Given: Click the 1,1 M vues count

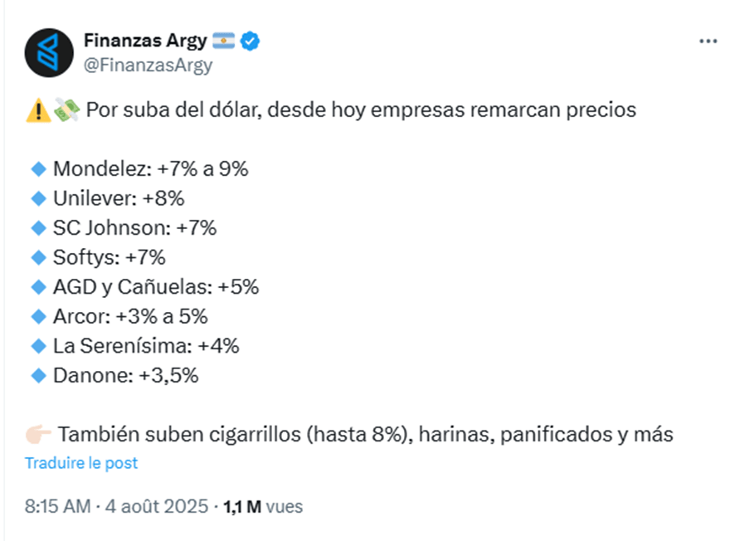Looking at the screenshot, I should [263, 506].
